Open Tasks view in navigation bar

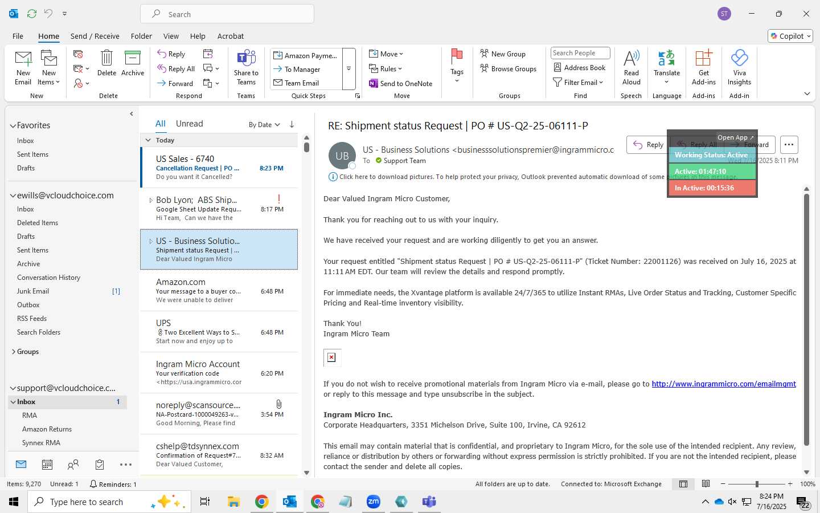pos(100,465)
